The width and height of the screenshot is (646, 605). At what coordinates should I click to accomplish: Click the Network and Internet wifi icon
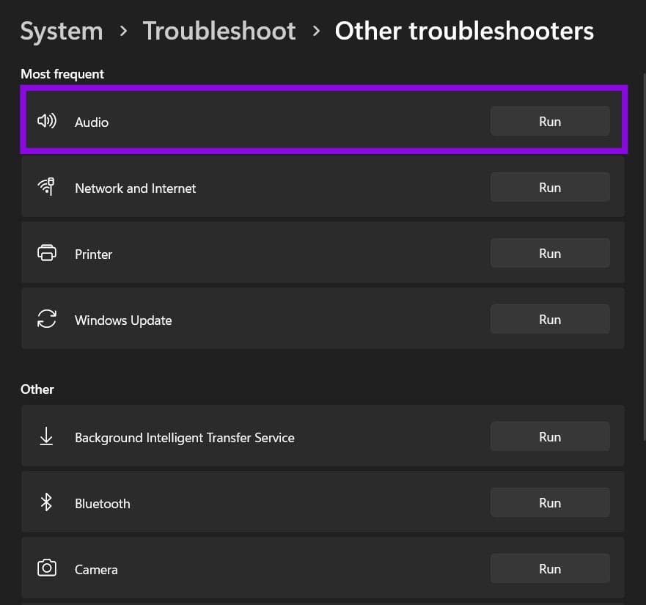[46, 187]
